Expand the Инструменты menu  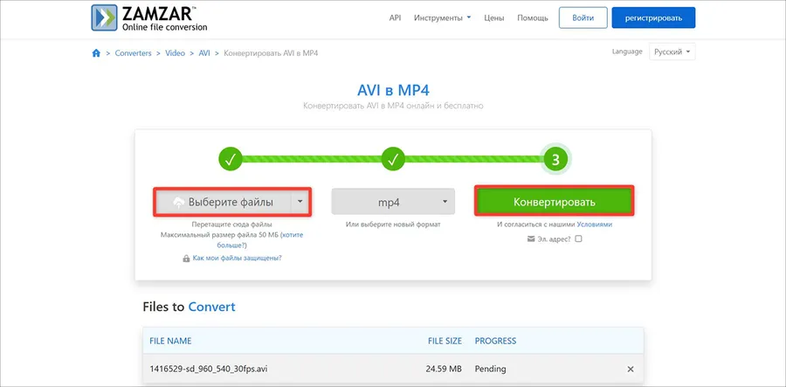[x=442, y=18]
